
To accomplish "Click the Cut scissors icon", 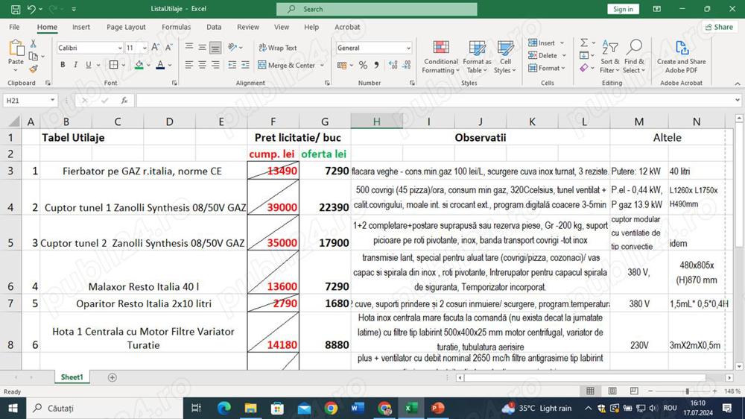I will tap(32, 45).
